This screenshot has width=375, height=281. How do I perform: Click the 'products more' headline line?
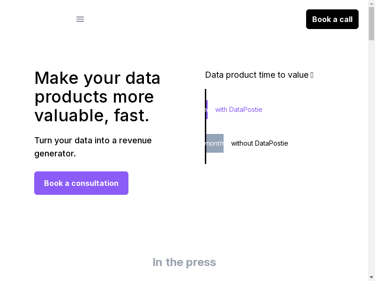coord(94,96)
